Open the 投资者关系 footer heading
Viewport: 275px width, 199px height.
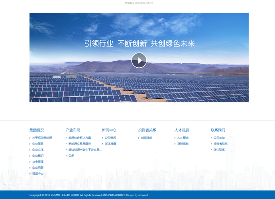(147, 130)
